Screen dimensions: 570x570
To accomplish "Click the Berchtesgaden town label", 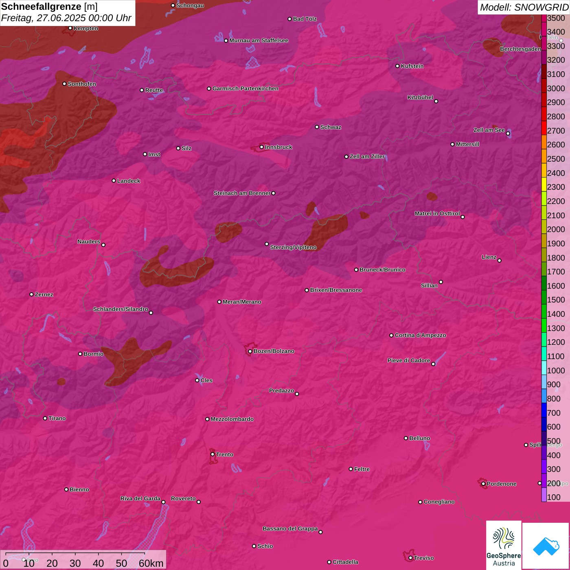I will pos(520,49).
